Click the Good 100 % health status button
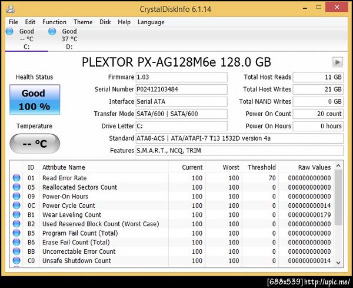 tap(35, 100)
